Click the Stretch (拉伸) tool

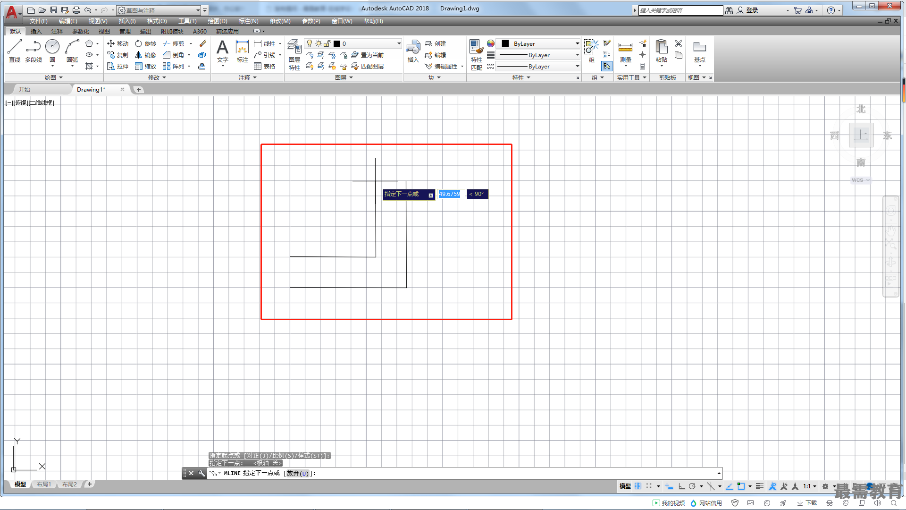tap(117, 66)
